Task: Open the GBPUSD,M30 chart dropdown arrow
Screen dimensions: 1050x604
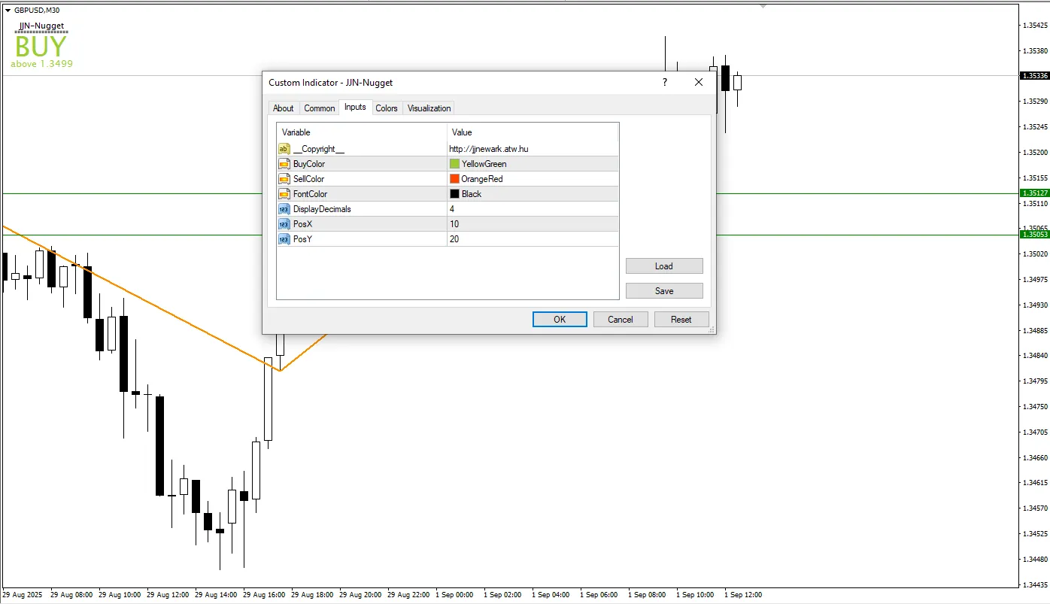Action: [8, 11]
